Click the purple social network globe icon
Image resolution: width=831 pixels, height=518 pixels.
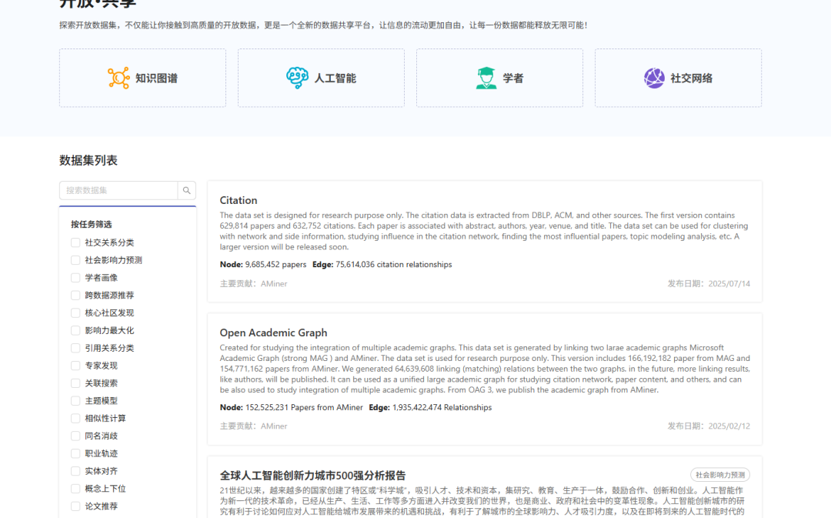coord(654,78)
